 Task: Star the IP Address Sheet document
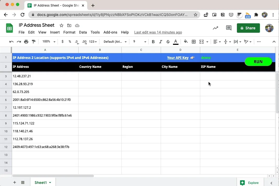coord(62,25)
